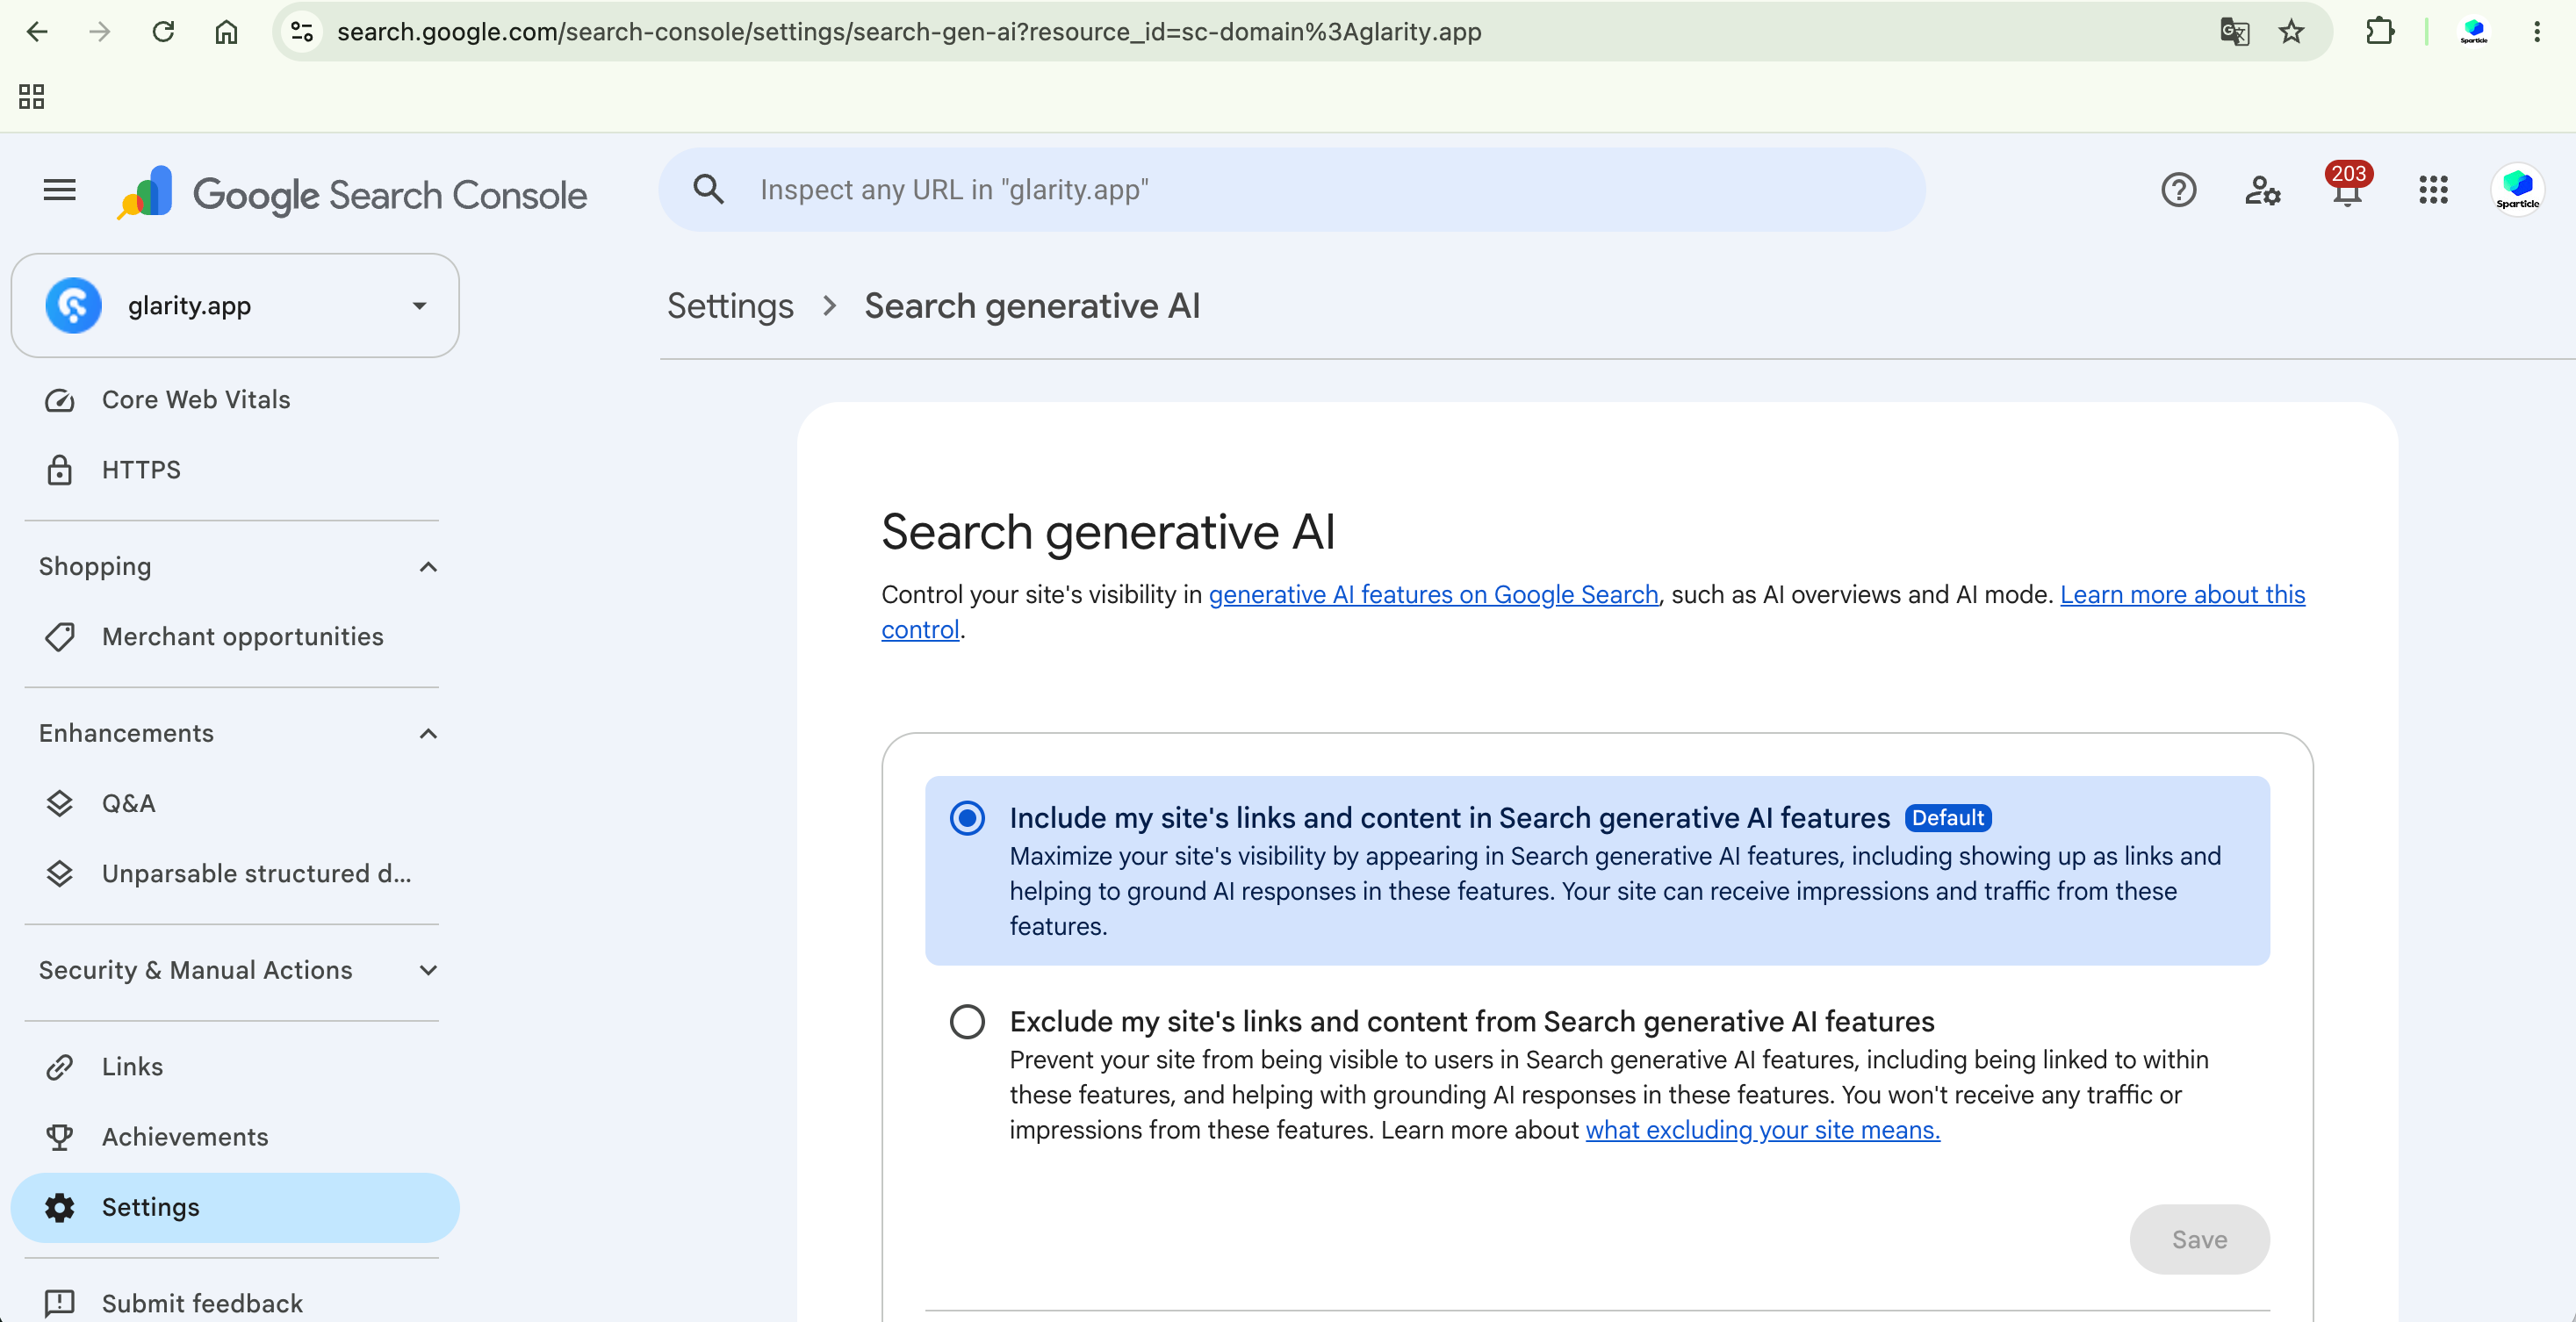Click the Google Search Console logo
2576x1322 pixels.
[352, 193]
